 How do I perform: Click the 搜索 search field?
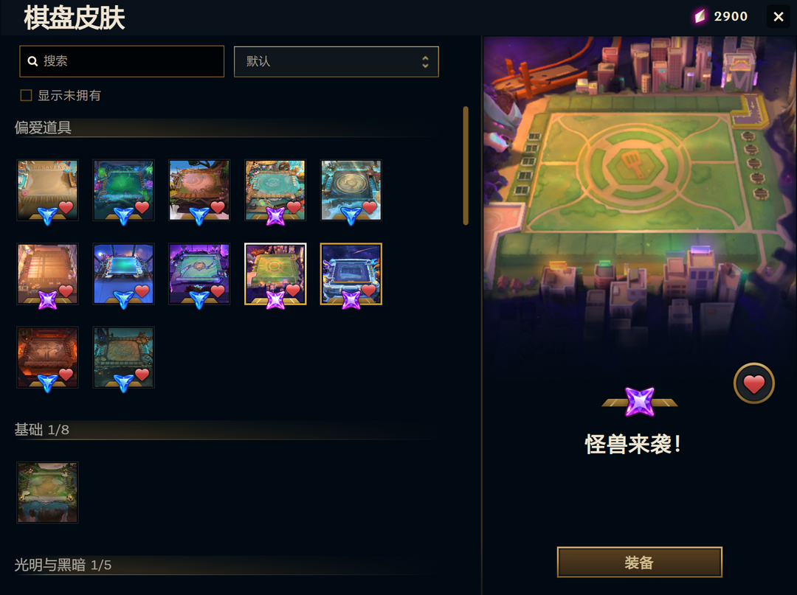coord(122,61)
